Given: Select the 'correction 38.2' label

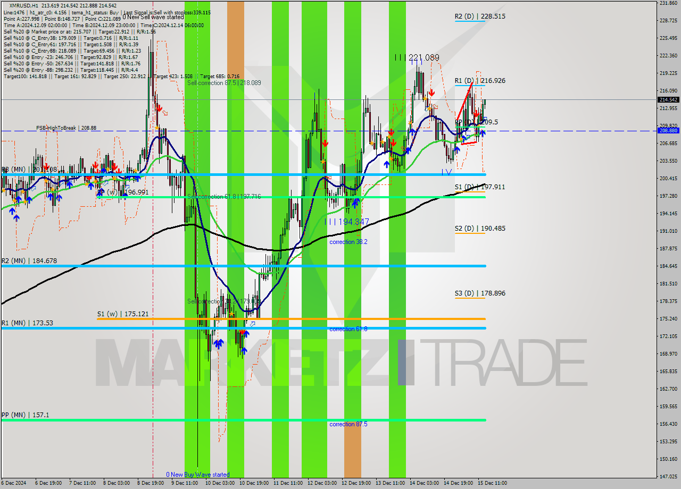Looking at the screenshot, I should point(348,242).
